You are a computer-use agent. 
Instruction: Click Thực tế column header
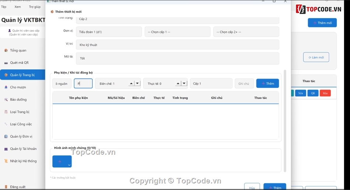[x=159, y=98]
